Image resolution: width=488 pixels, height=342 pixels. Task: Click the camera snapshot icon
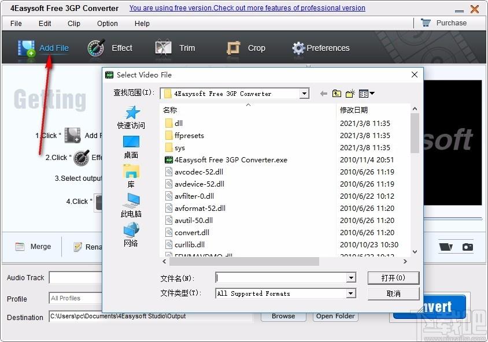[467, 247]
